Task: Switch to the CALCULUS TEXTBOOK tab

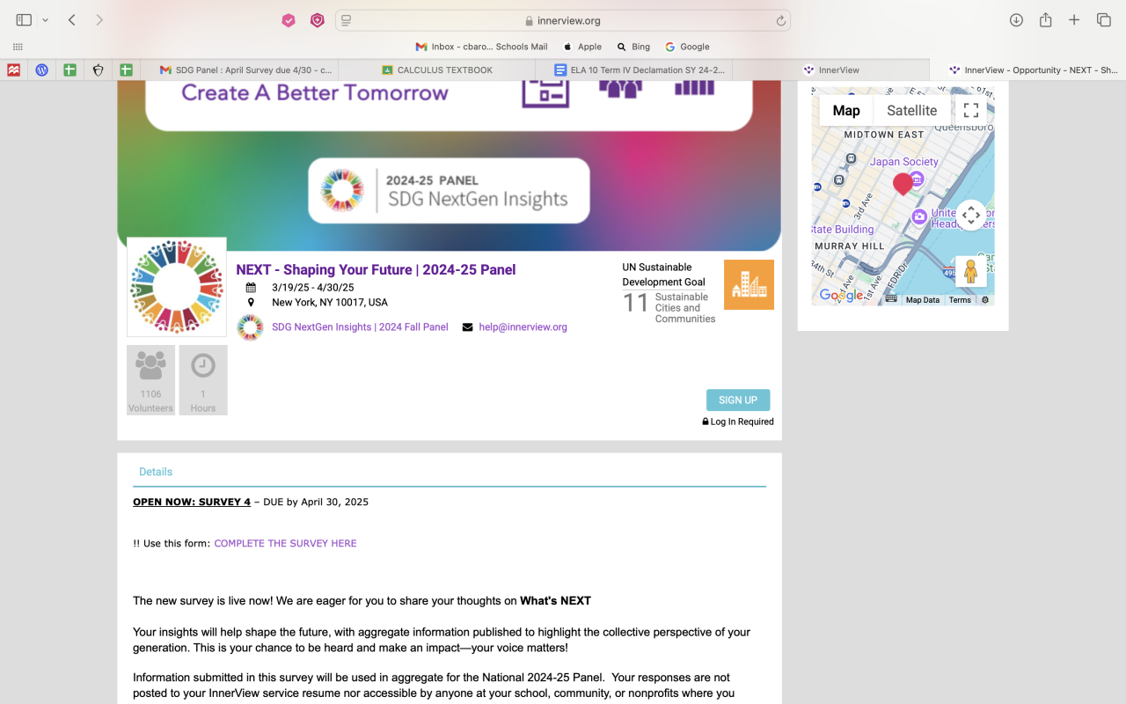Action: (x=436, y=70)
